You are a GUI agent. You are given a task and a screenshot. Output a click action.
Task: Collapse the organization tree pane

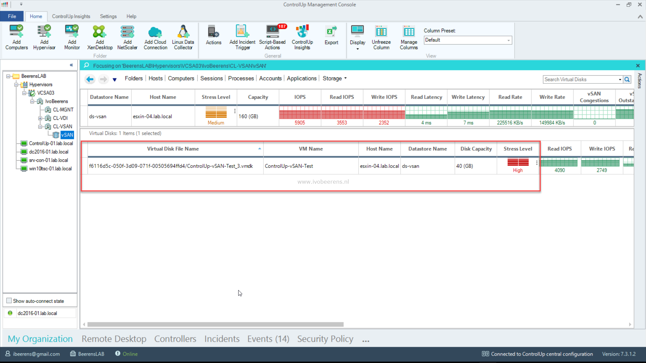coord(71,65)
